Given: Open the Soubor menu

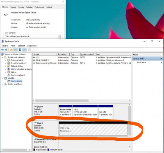Looking at the screenshot, I should tap(5, 46).
